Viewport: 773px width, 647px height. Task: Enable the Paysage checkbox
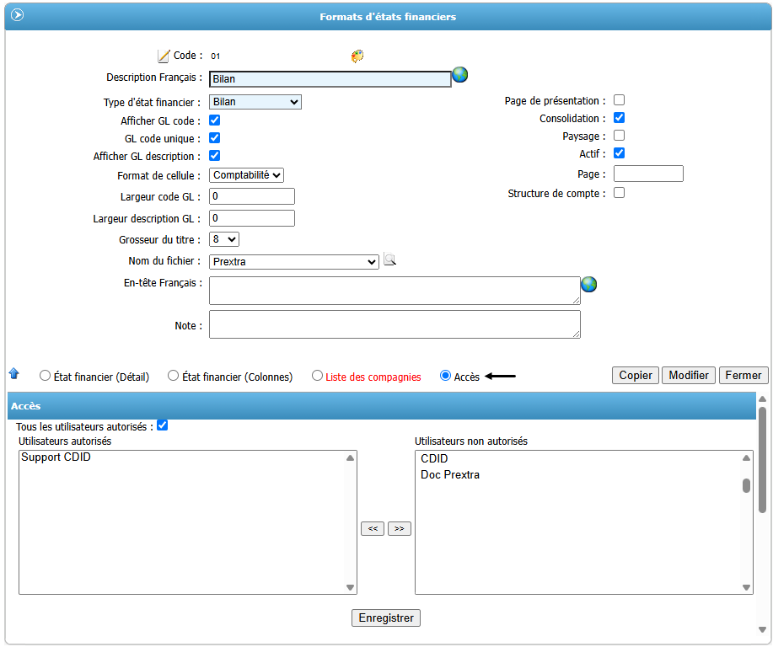[x=619, y=136]
